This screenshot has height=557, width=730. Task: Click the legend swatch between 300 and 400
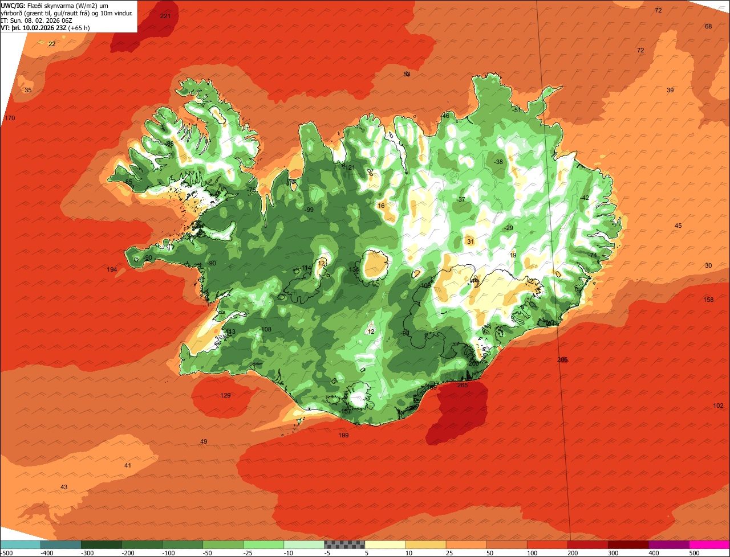point(628,544)
